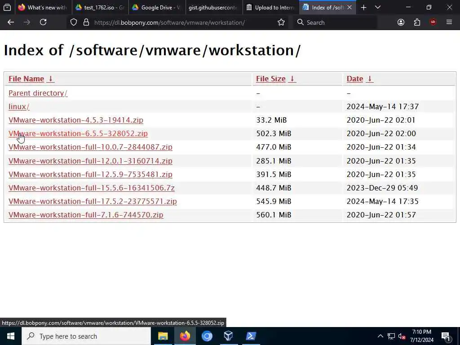Open the Chromium browser taskbar icon
This screenshot has height=345, width=460.
(x=207, y=336)
